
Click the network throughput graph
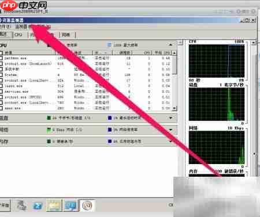217,147
